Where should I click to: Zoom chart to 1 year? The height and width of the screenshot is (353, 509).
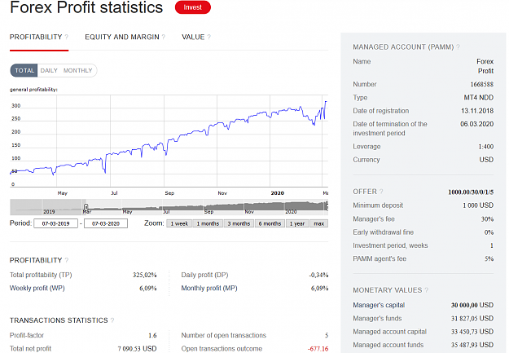297,223
